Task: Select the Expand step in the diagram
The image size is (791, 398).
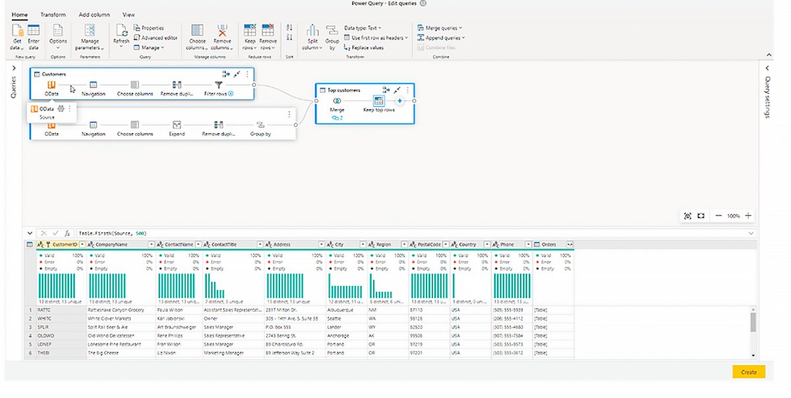Action: (177, 128)
